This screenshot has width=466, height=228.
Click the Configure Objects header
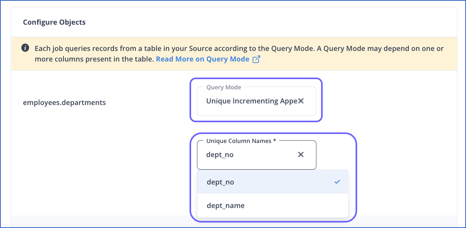click(54, 22)
